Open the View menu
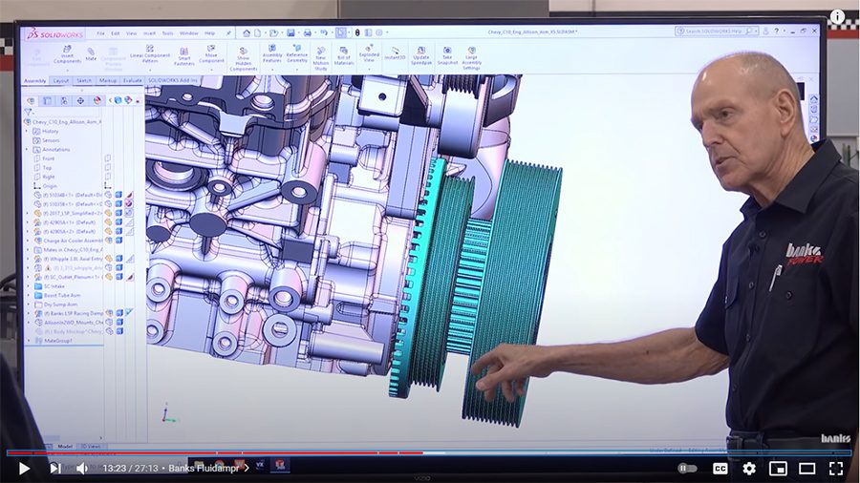The height and width of the screenshot is (483, 860). (x=132, y=33)
